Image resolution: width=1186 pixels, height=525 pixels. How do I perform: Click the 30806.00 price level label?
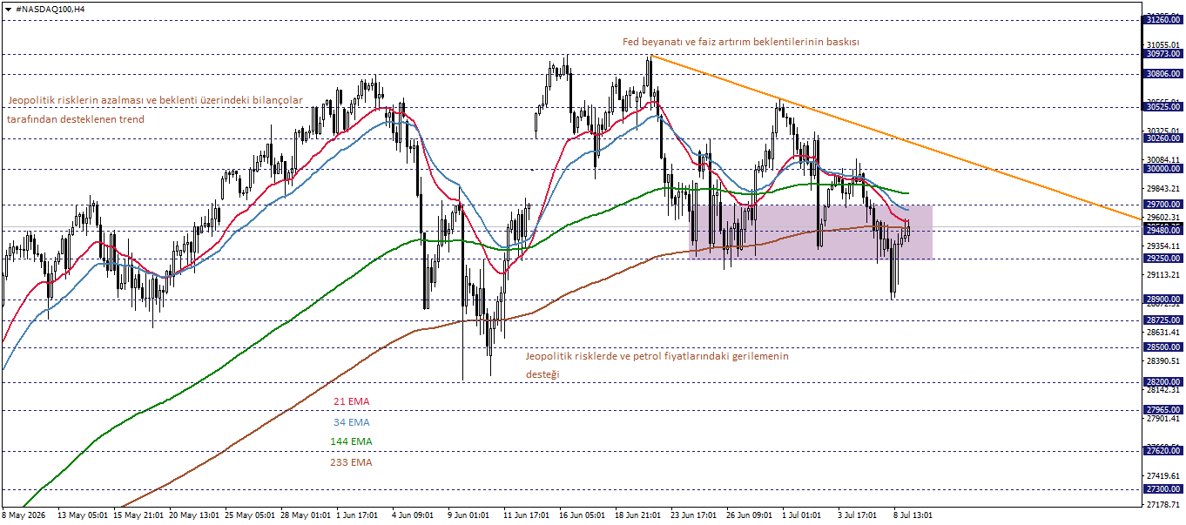click(1163, 74)
